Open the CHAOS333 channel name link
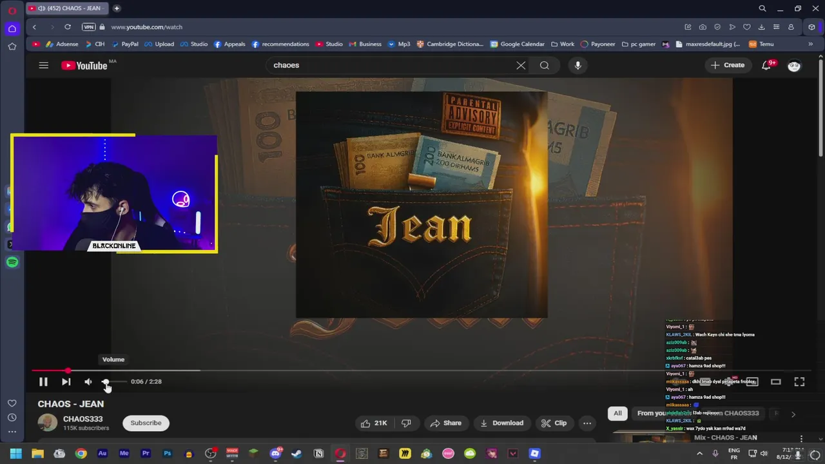 [82, 419]
